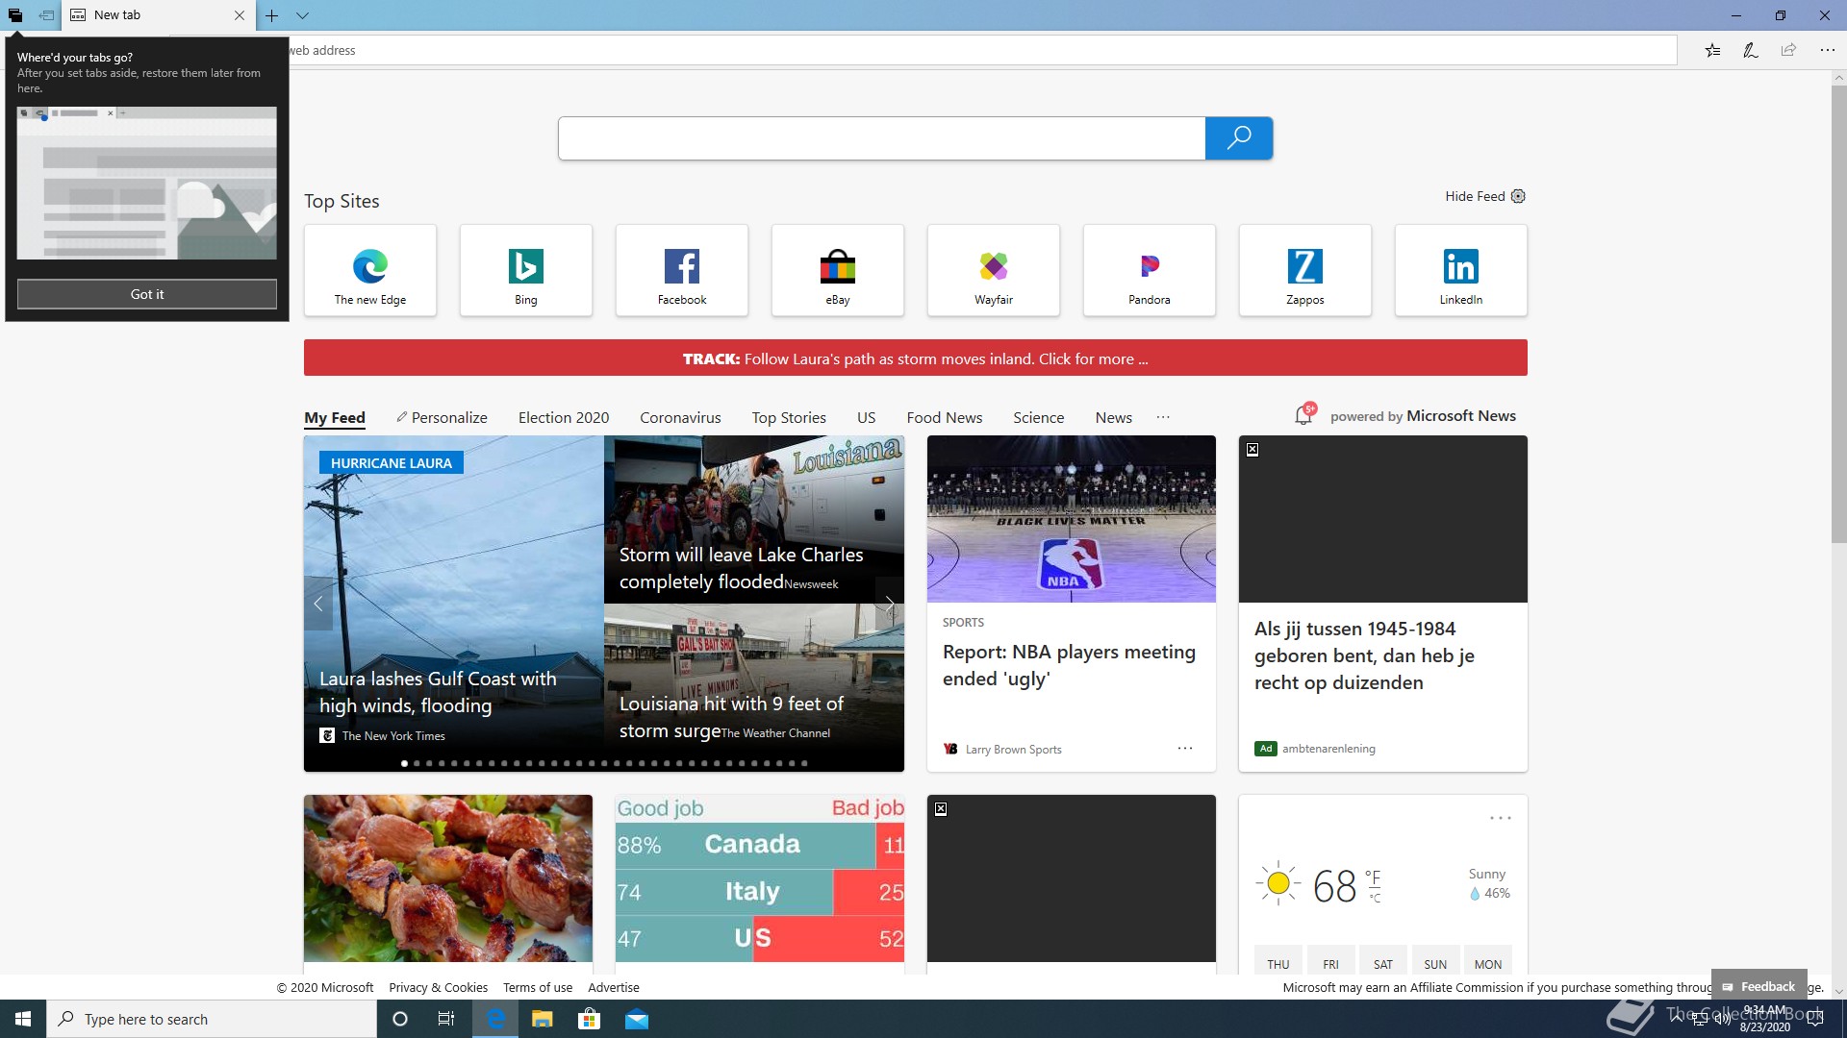Open the Bing top site tile
The width and height of the screenshot is (1847, 1038).
(x=526, y=270)
